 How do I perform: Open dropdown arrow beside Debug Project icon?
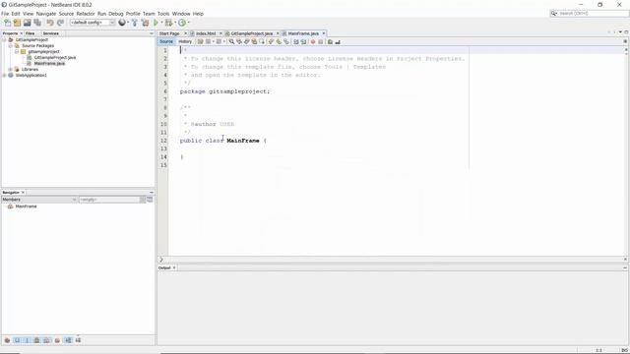coord(175,23)
